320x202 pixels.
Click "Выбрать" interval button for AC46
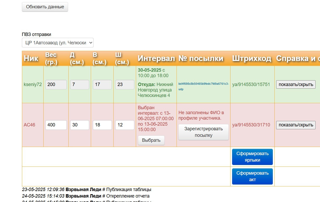pos(151,140)
